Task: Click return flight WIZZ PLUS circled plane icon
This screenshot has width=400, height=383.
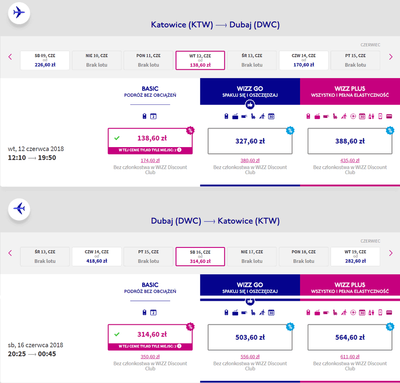Action: 353,313
